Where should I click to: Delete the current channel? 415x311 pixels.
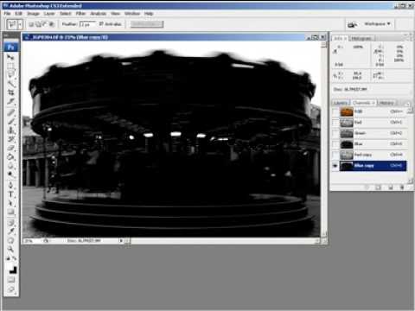coord(402,187)
